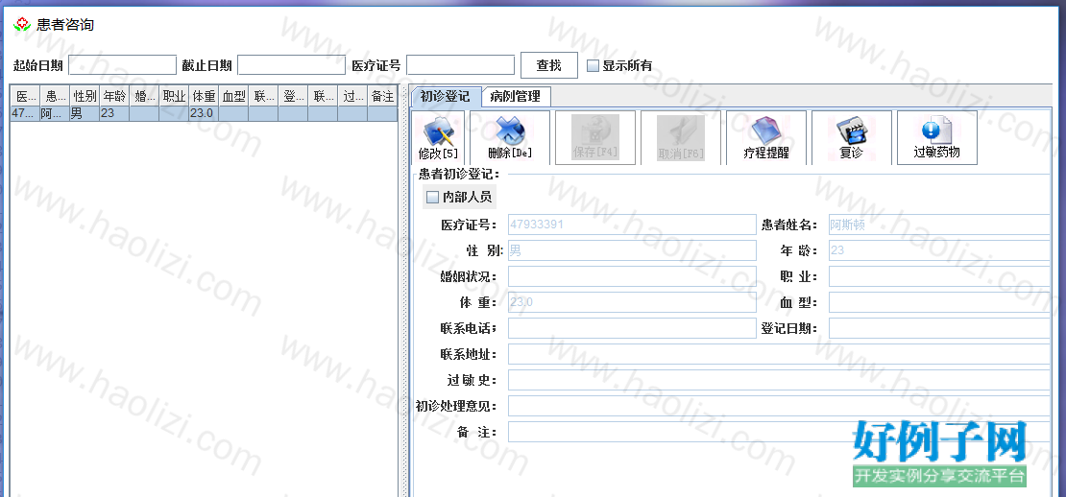Click the 职业 form field
Image resolution: width=1066 pixels, height=497 pixels.
coord(939,276)
